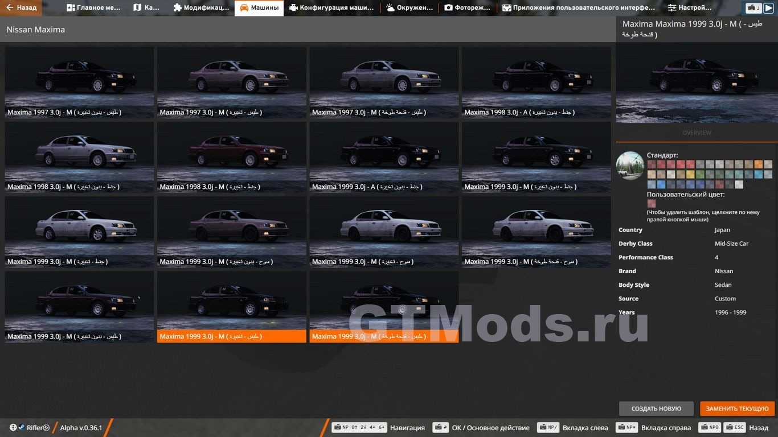This screenshot has width=778, height=437.
Task: Open the OVERVIEW tab in the details panel
Action: click(697, 133)
